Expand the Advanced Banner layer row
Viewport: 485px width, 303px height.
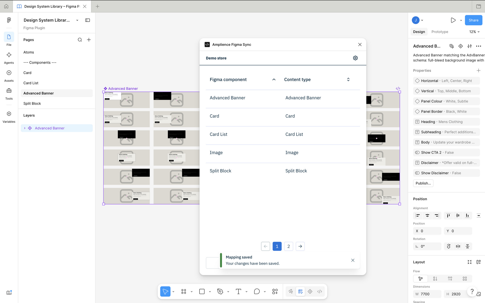(25, 128)
